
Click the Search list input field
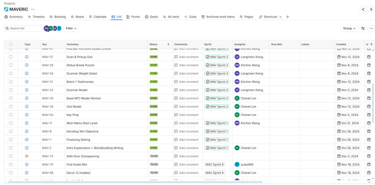25,28
